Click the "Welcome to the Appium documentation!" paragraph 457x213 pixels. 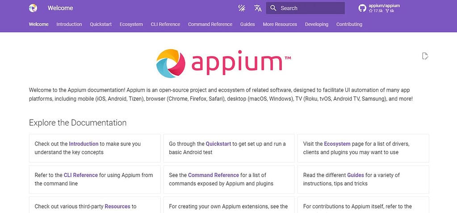221,94
